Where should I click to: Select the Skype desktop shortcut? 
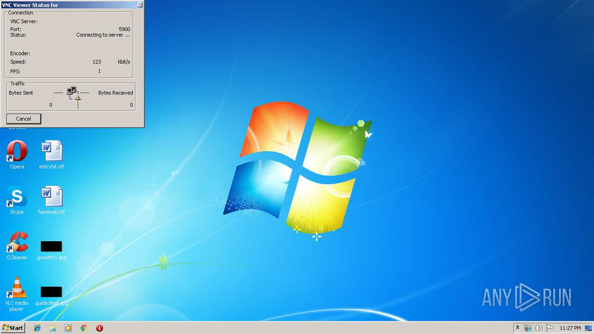pyautogui.click(x=17, y=200)
